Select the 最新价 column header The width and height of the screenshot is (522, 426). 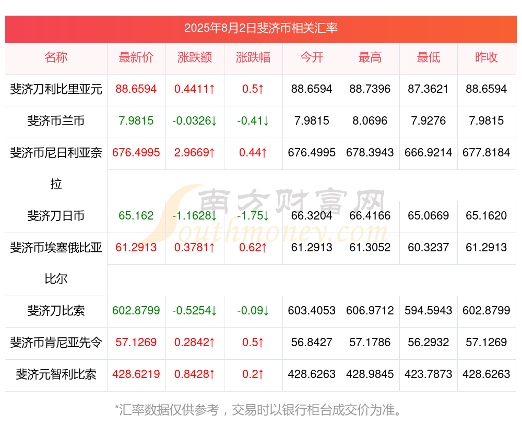point(136,57)
